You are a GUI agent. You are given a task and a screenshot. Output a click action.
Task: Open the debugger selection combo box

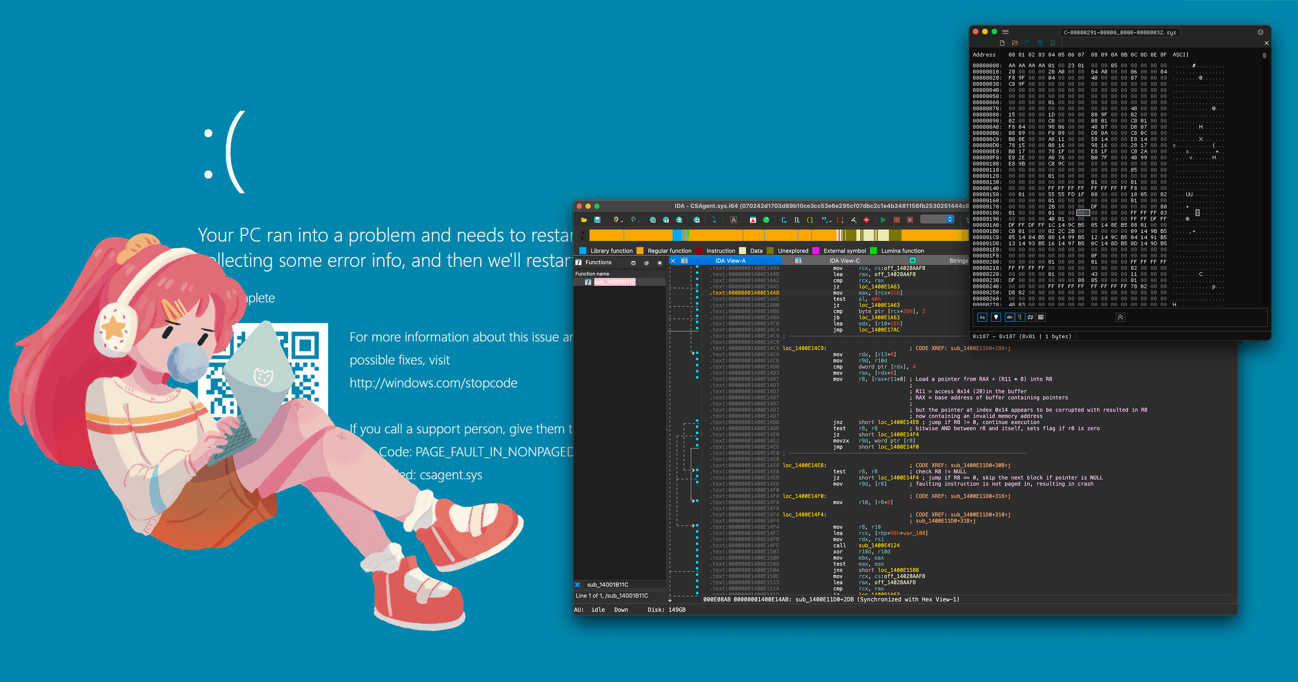click(x=937, y=220)
